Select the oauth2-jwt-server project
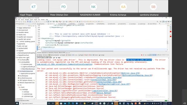Screen dimensions: 187x105 pos(25,39)
